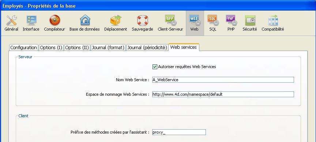Screen dimensions: 316x142
Task: Select the Sauvegarde lifebuoy icon
Action: [x=143, y=20]
